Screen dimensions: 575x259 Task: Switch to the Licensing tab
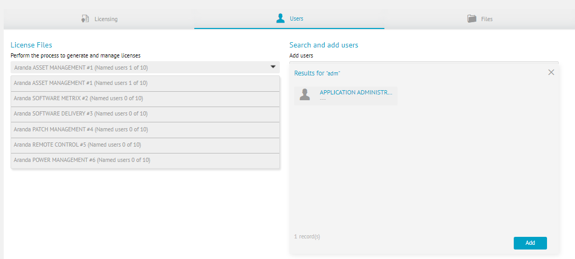(x=99, y=18)
